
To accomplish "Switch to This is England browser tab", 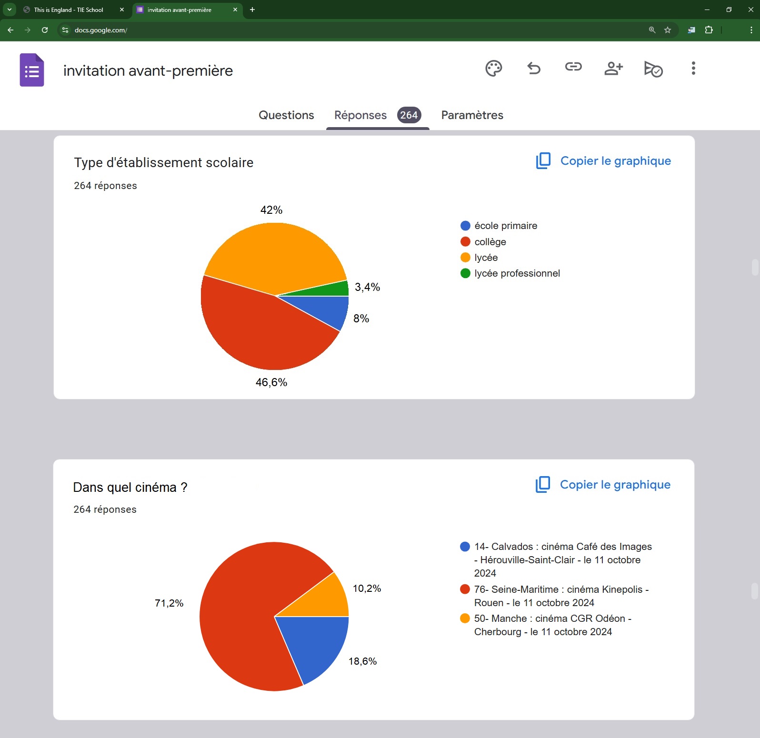I will coord(69,10).
